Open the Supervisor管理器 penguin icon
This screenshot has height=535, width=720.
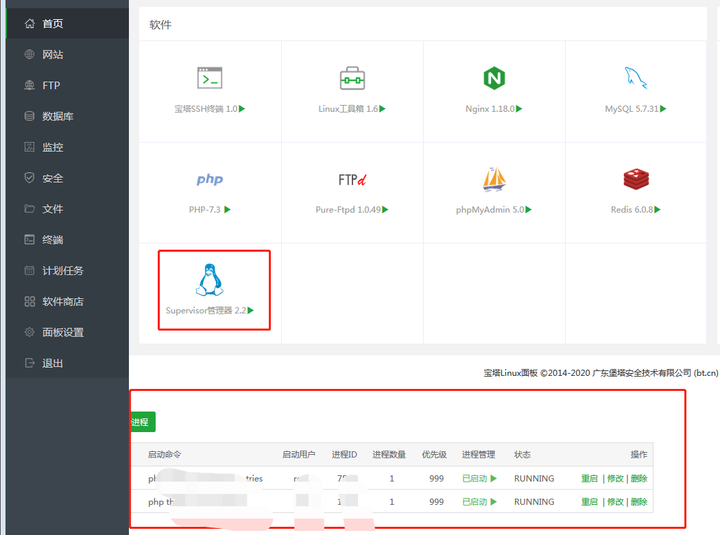(x=209, y=280)
